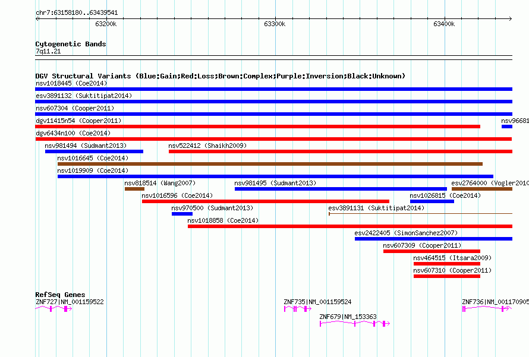The height and width of the screenshot is (357, 529).
Task: Select gene label ZNF727|NM_001159522
Action: [70, 302]
